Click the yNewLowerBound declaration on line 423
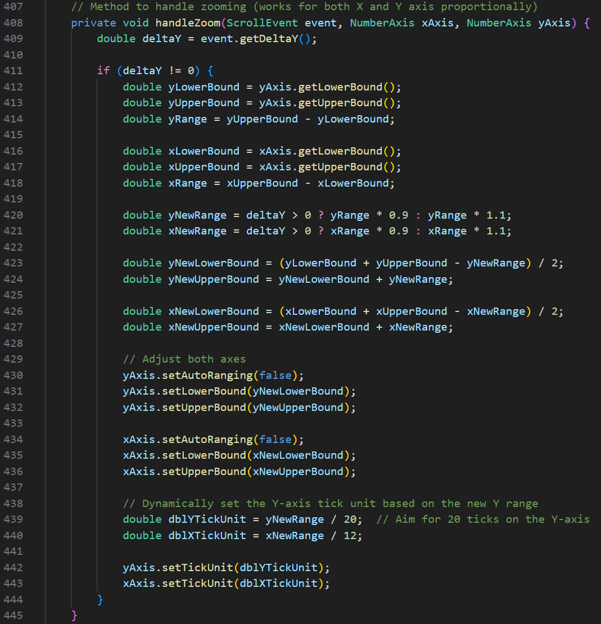This screenshot has width=601, height=624. pos(214,263)
